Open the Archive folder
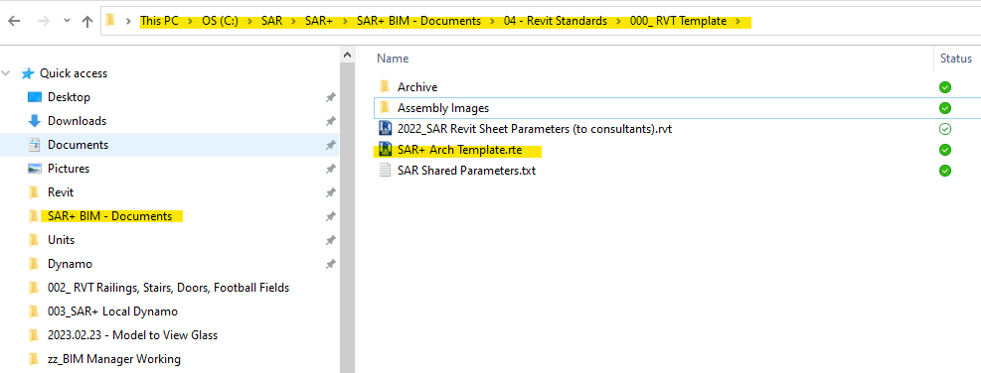This screenshot has height=373, width=981. coord(417,87)
